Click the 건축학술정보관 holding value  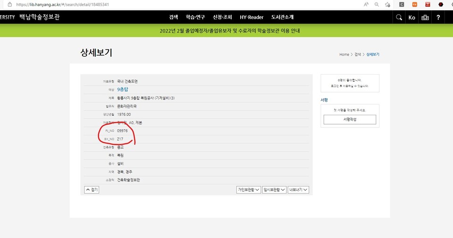coord(128,180)
